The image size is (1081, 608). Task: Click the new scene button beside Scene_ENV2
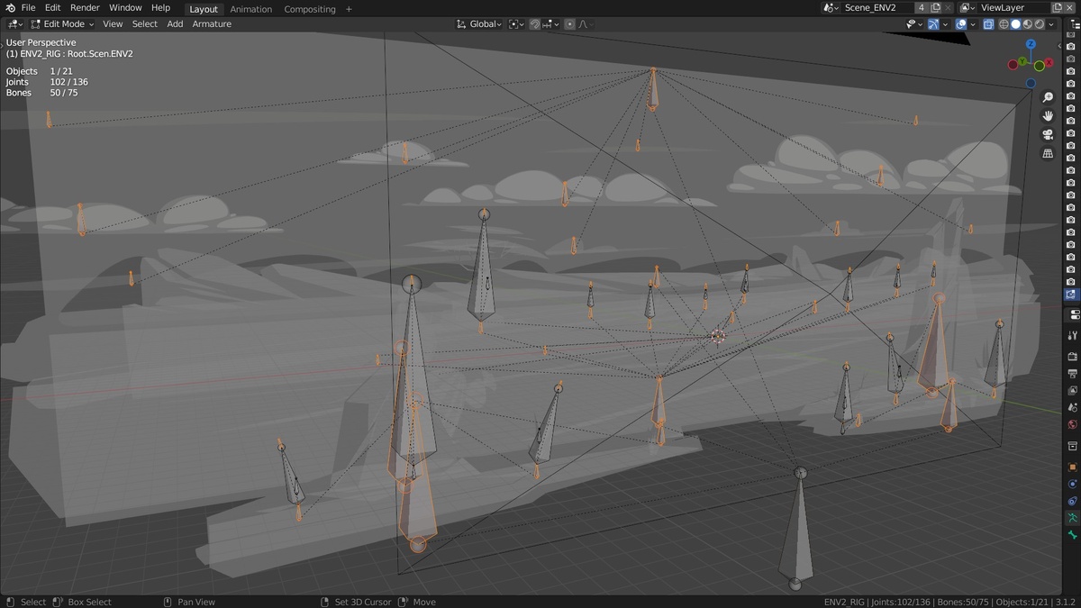935,7
